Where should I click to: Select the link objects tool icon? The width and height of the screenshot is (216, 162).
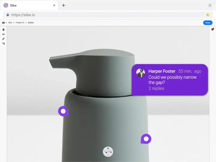[x=3, y=43]
